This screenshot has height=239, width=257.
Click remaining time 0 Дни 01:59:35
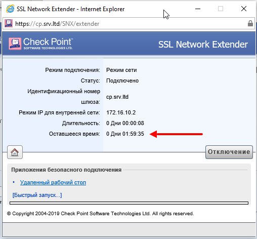[x=125, y=134]
